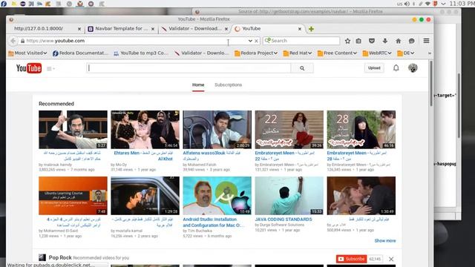Image resolution: width=475 pixels, height=267 pixels.
Task: Open a new tab with plus icon
Action: click(x=311, y=29)
